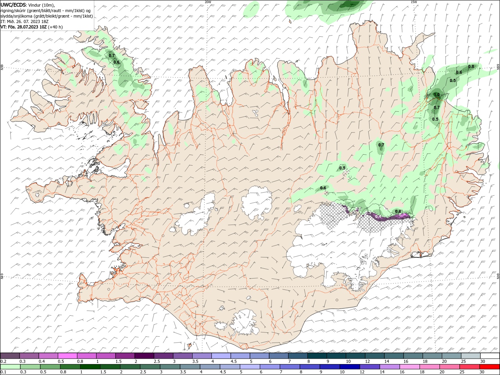Select the 'VT: Fös. 28.07.2023 10Z' valid-time line

coord(23,27)
